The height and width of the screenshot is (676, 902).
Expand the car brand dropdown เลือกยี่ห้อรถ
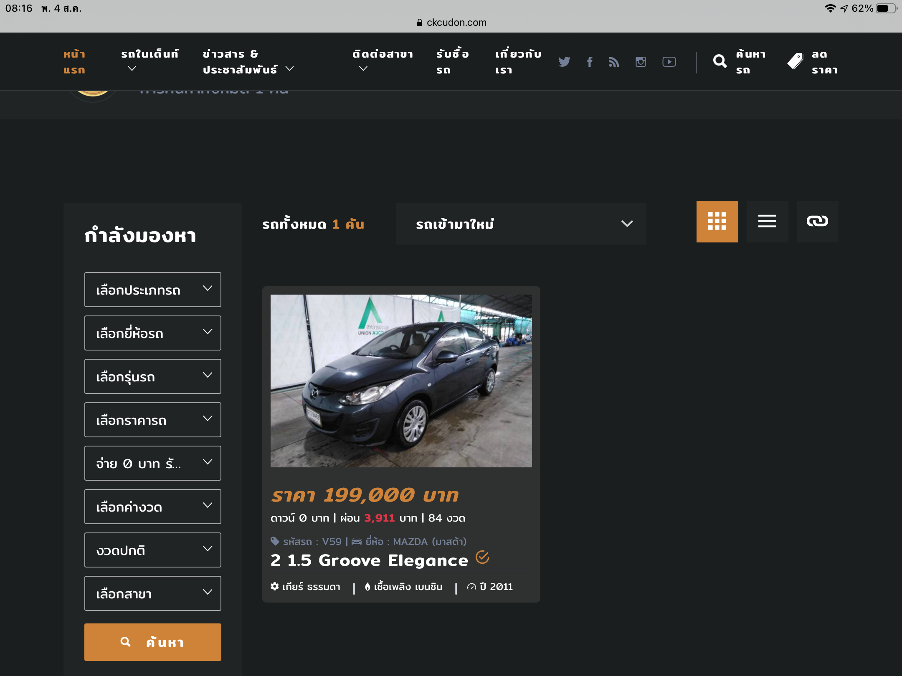click(152, 333)
